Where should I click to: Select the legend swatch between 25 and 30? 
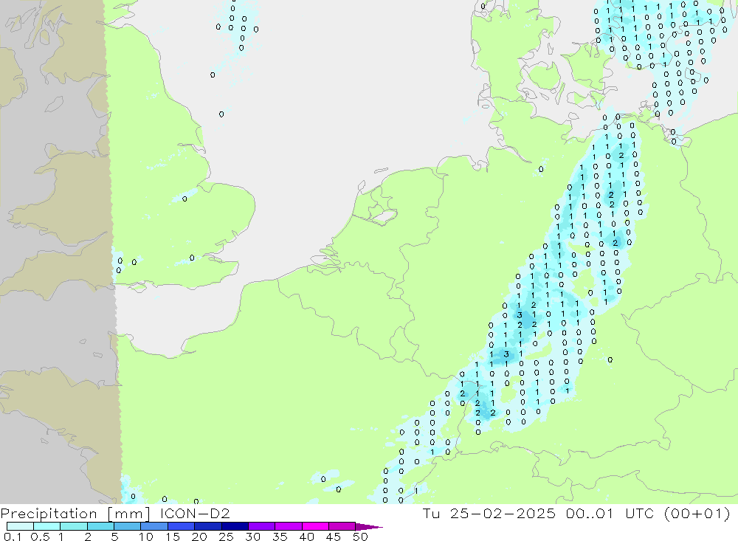(x=235, y=526)
